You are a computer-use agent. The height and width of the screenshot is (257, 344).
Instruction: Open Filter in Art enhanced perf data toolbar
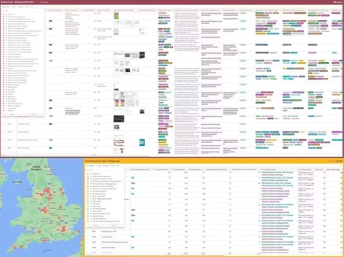pyautogui.click(x=99, y=166)
